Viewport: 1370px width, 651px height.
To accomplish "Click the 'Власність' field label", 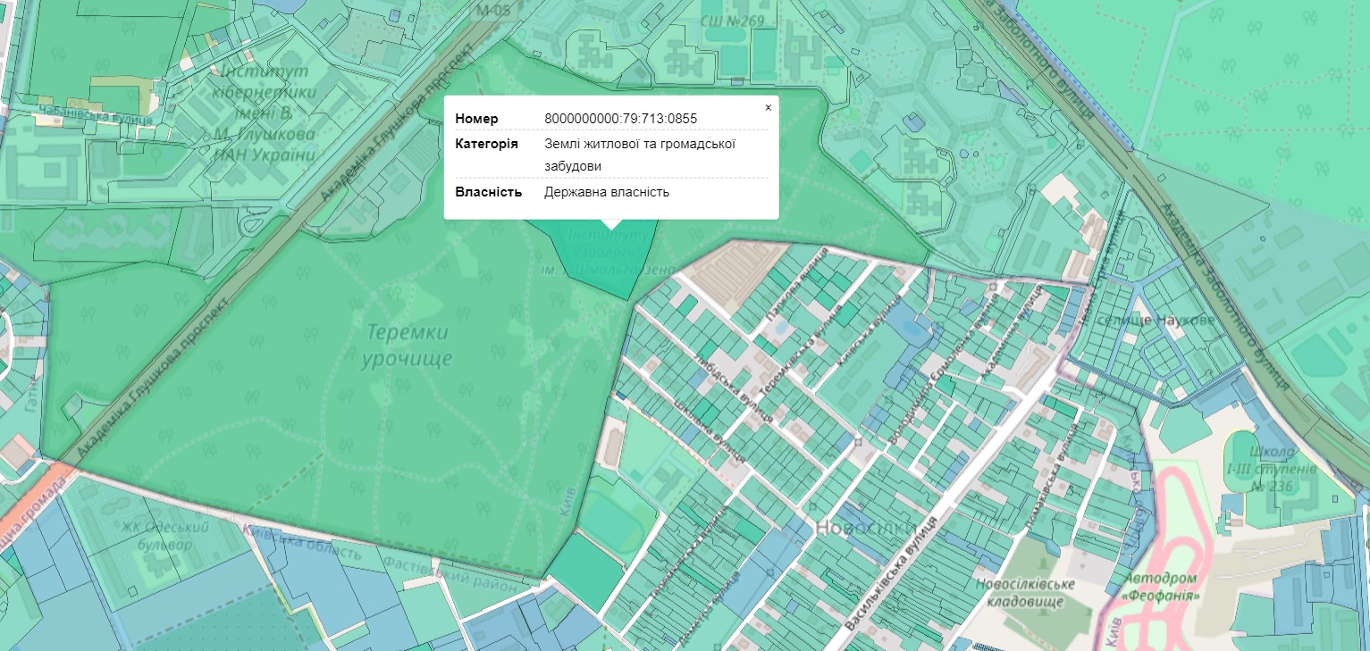I will coord(488,192).
